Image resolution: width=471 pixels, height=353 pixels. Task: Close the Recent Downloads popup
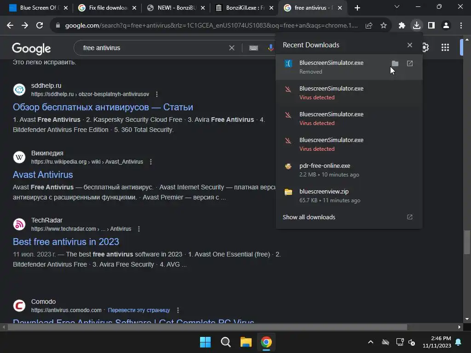410,45
